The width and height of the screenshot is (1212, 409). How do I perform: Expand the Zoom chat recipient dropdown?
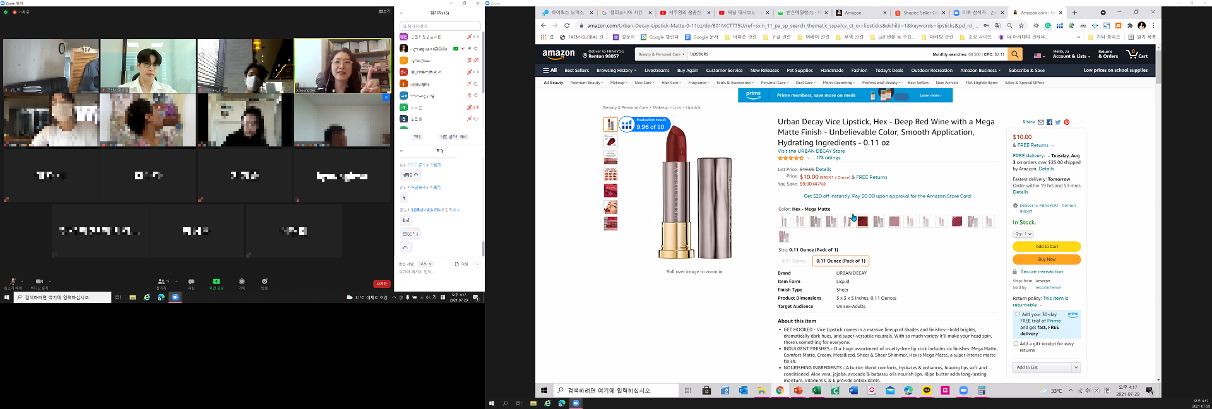(426, 264)
